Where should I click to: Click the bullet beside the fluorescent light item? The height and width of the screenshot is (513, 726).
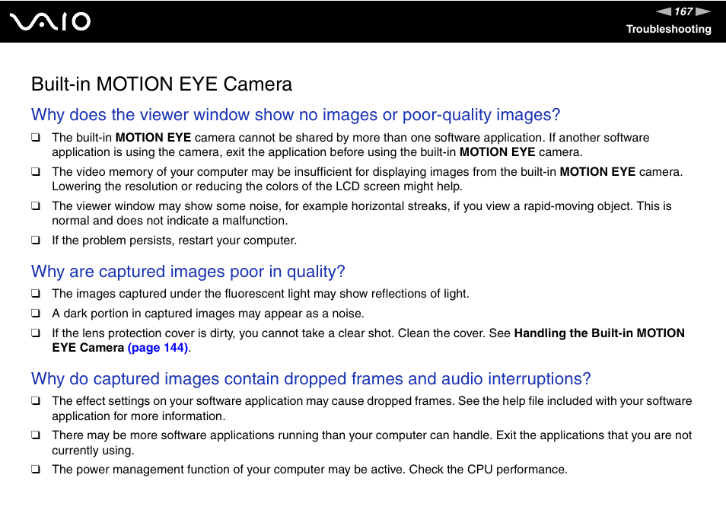tap(36, 293)
